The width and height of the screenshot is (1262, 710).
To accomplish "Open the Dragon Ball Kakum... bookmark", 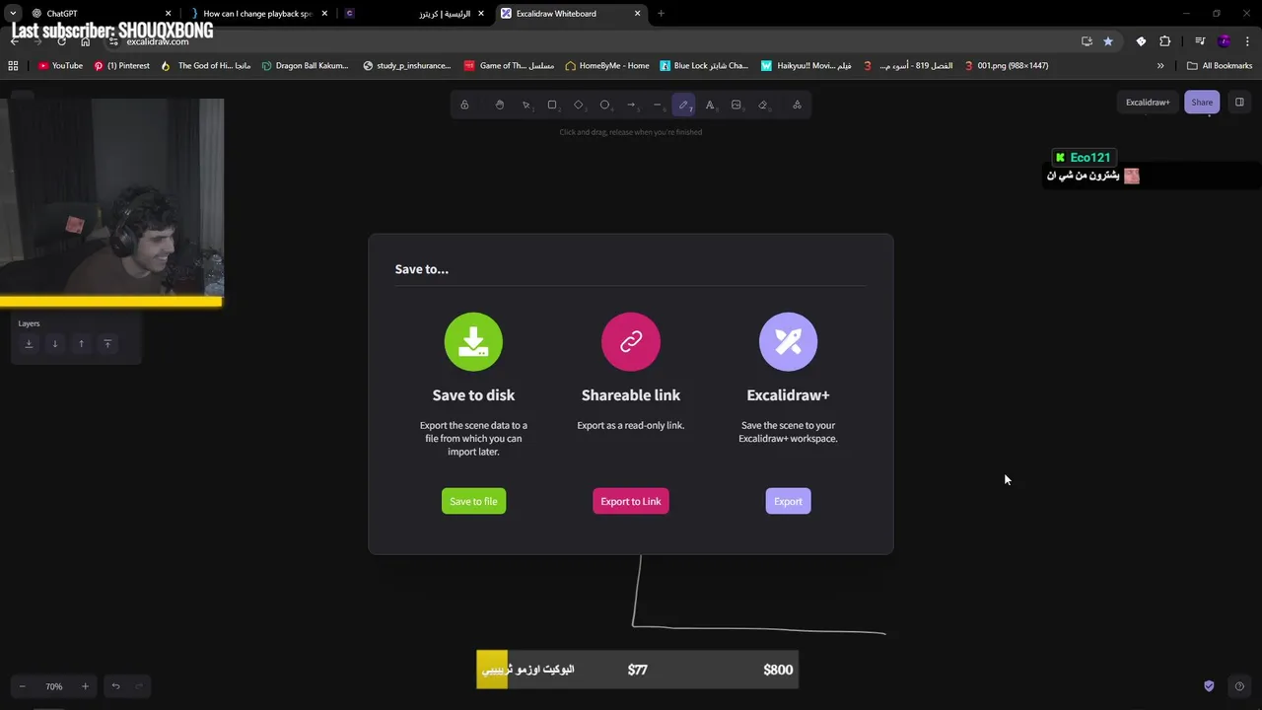I will [x=305, y=66].
